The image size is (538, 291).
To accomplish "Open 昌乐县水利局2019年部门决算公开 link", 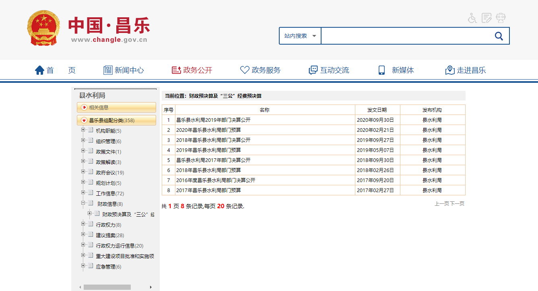I will pyautogui.click(x=213, y=120).
